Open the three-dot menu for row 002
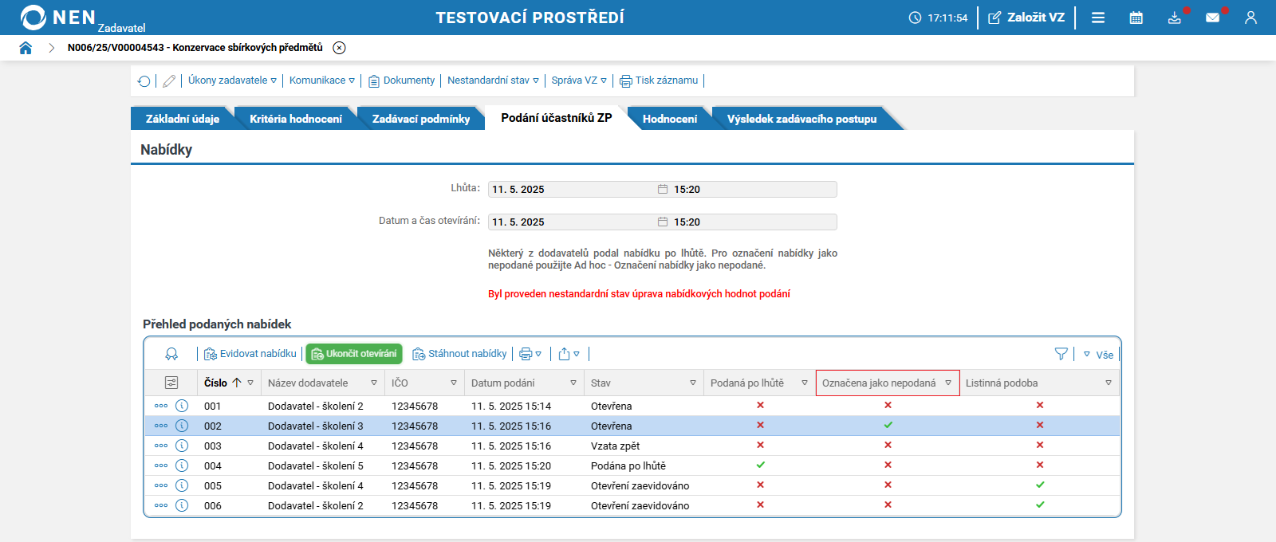The width and height of the screenshot is (1276, 542). pyautogui.click(x=161, y=426)
